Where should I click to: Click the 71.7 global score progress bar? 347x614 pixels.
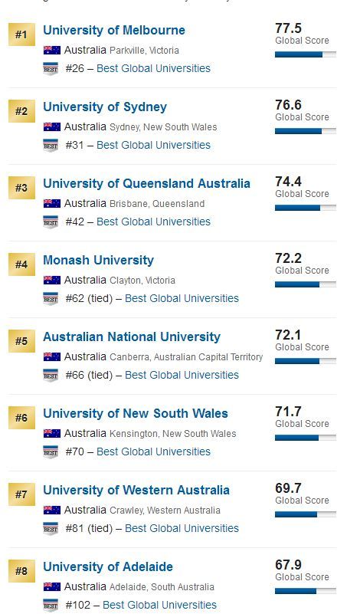pyautogui.click(x=306, y=438)
